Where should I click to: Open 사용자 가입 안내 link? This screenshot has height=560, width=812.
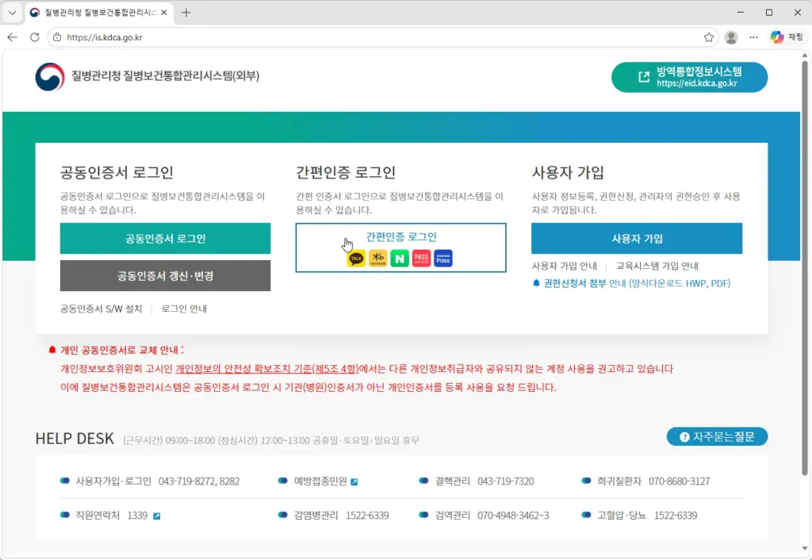tap(565, 266)
